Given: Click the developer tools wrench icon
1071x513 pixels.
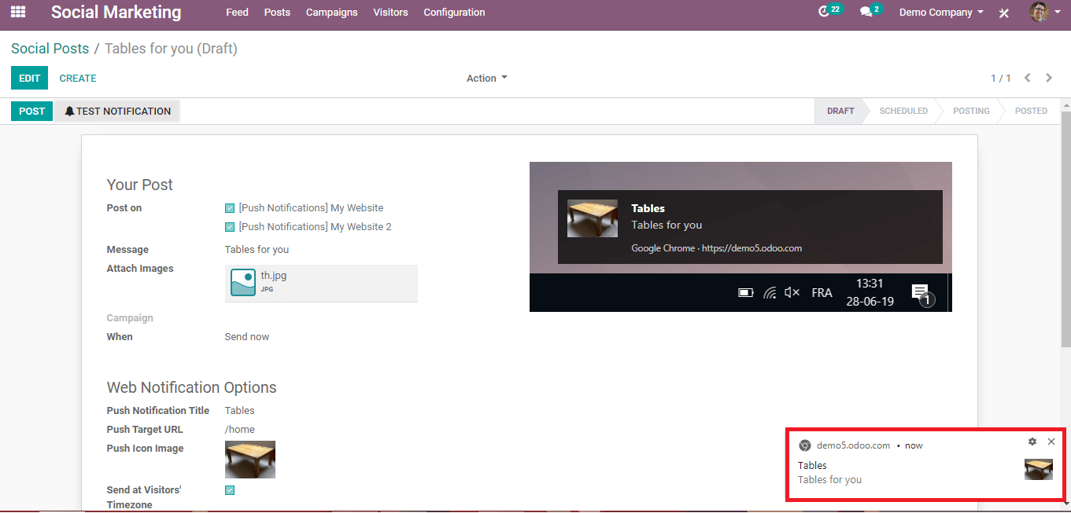Looking at the screenshot, I should [x=1004, y=13].
